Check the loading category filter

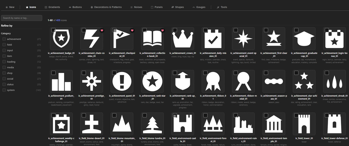[x=4, y=62]
